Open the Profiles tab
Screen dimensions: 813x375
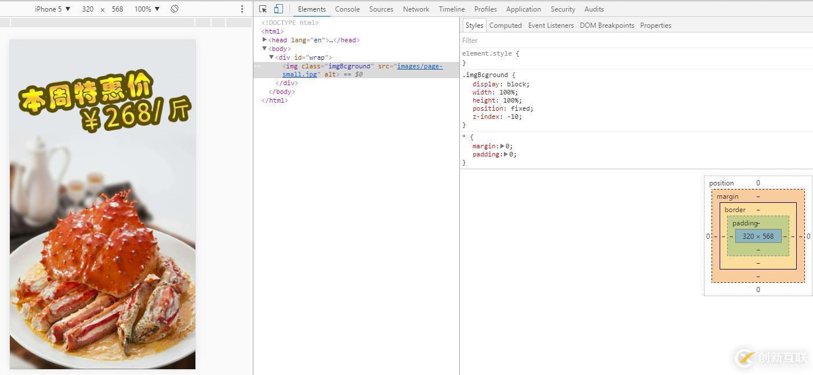485,9
